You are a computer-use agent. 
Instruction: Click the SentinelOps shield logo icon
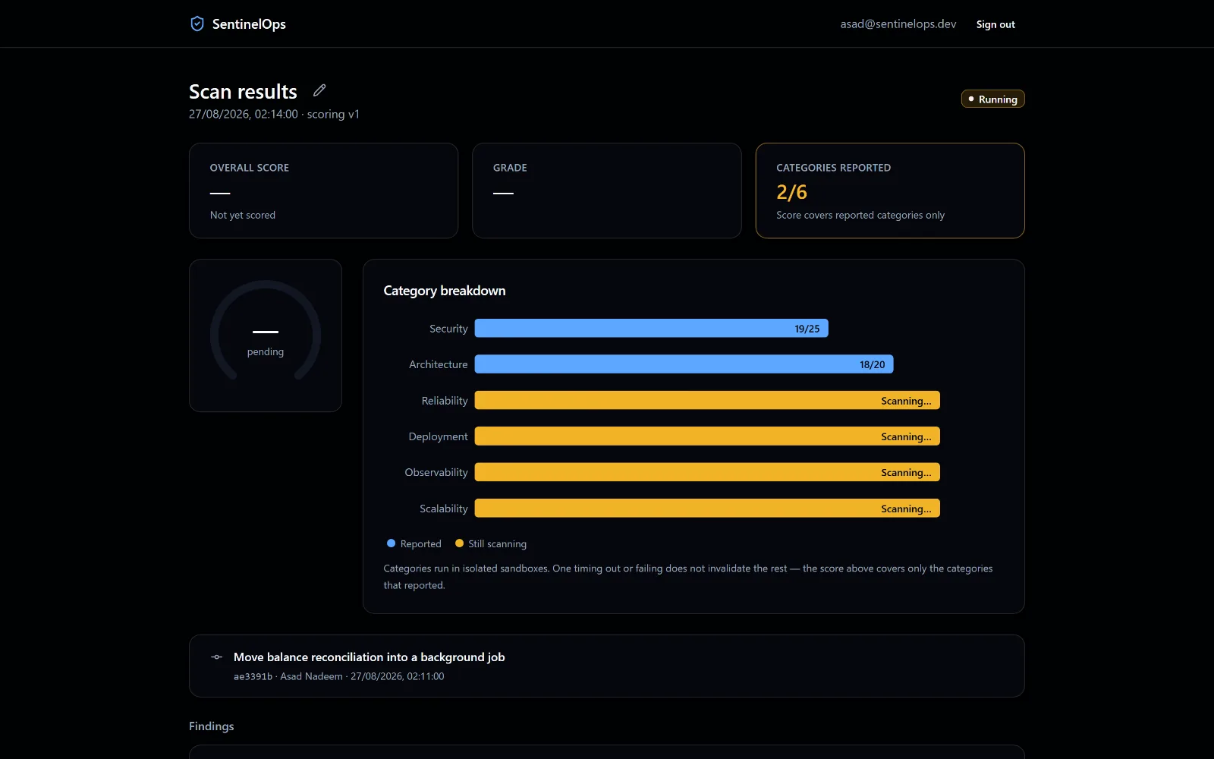click(197, 24)
